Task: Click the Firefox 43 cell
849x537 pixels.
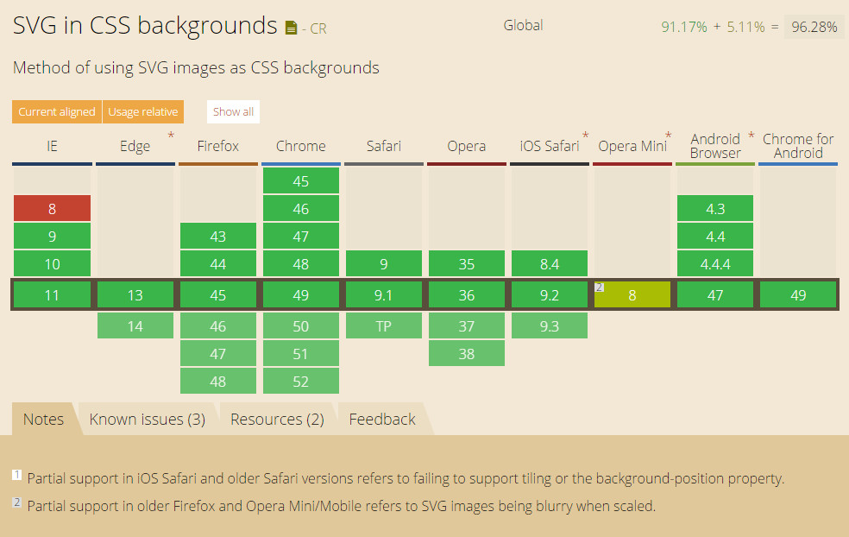Action: (x=217, y=237)
